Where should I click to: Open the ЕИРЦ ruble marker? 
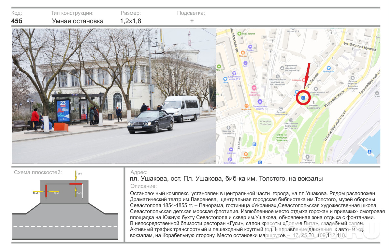pos(245,63)
